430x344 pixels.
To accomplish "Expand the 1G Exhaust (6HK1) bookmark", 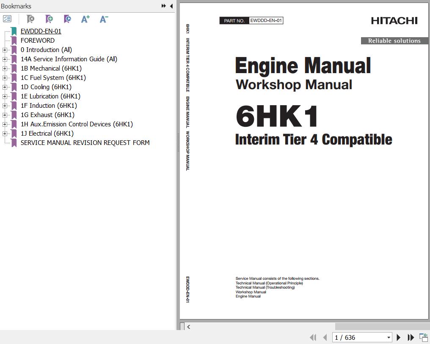I will pyautogui.click(x=5, y=115).
